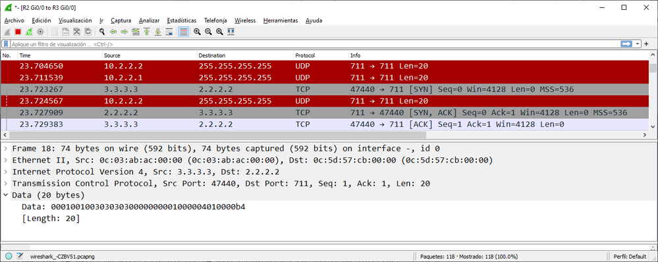Open the Wireless menu
Viewport: 658px width, 262px height.
pyautogui.click(x=244, y=20)
